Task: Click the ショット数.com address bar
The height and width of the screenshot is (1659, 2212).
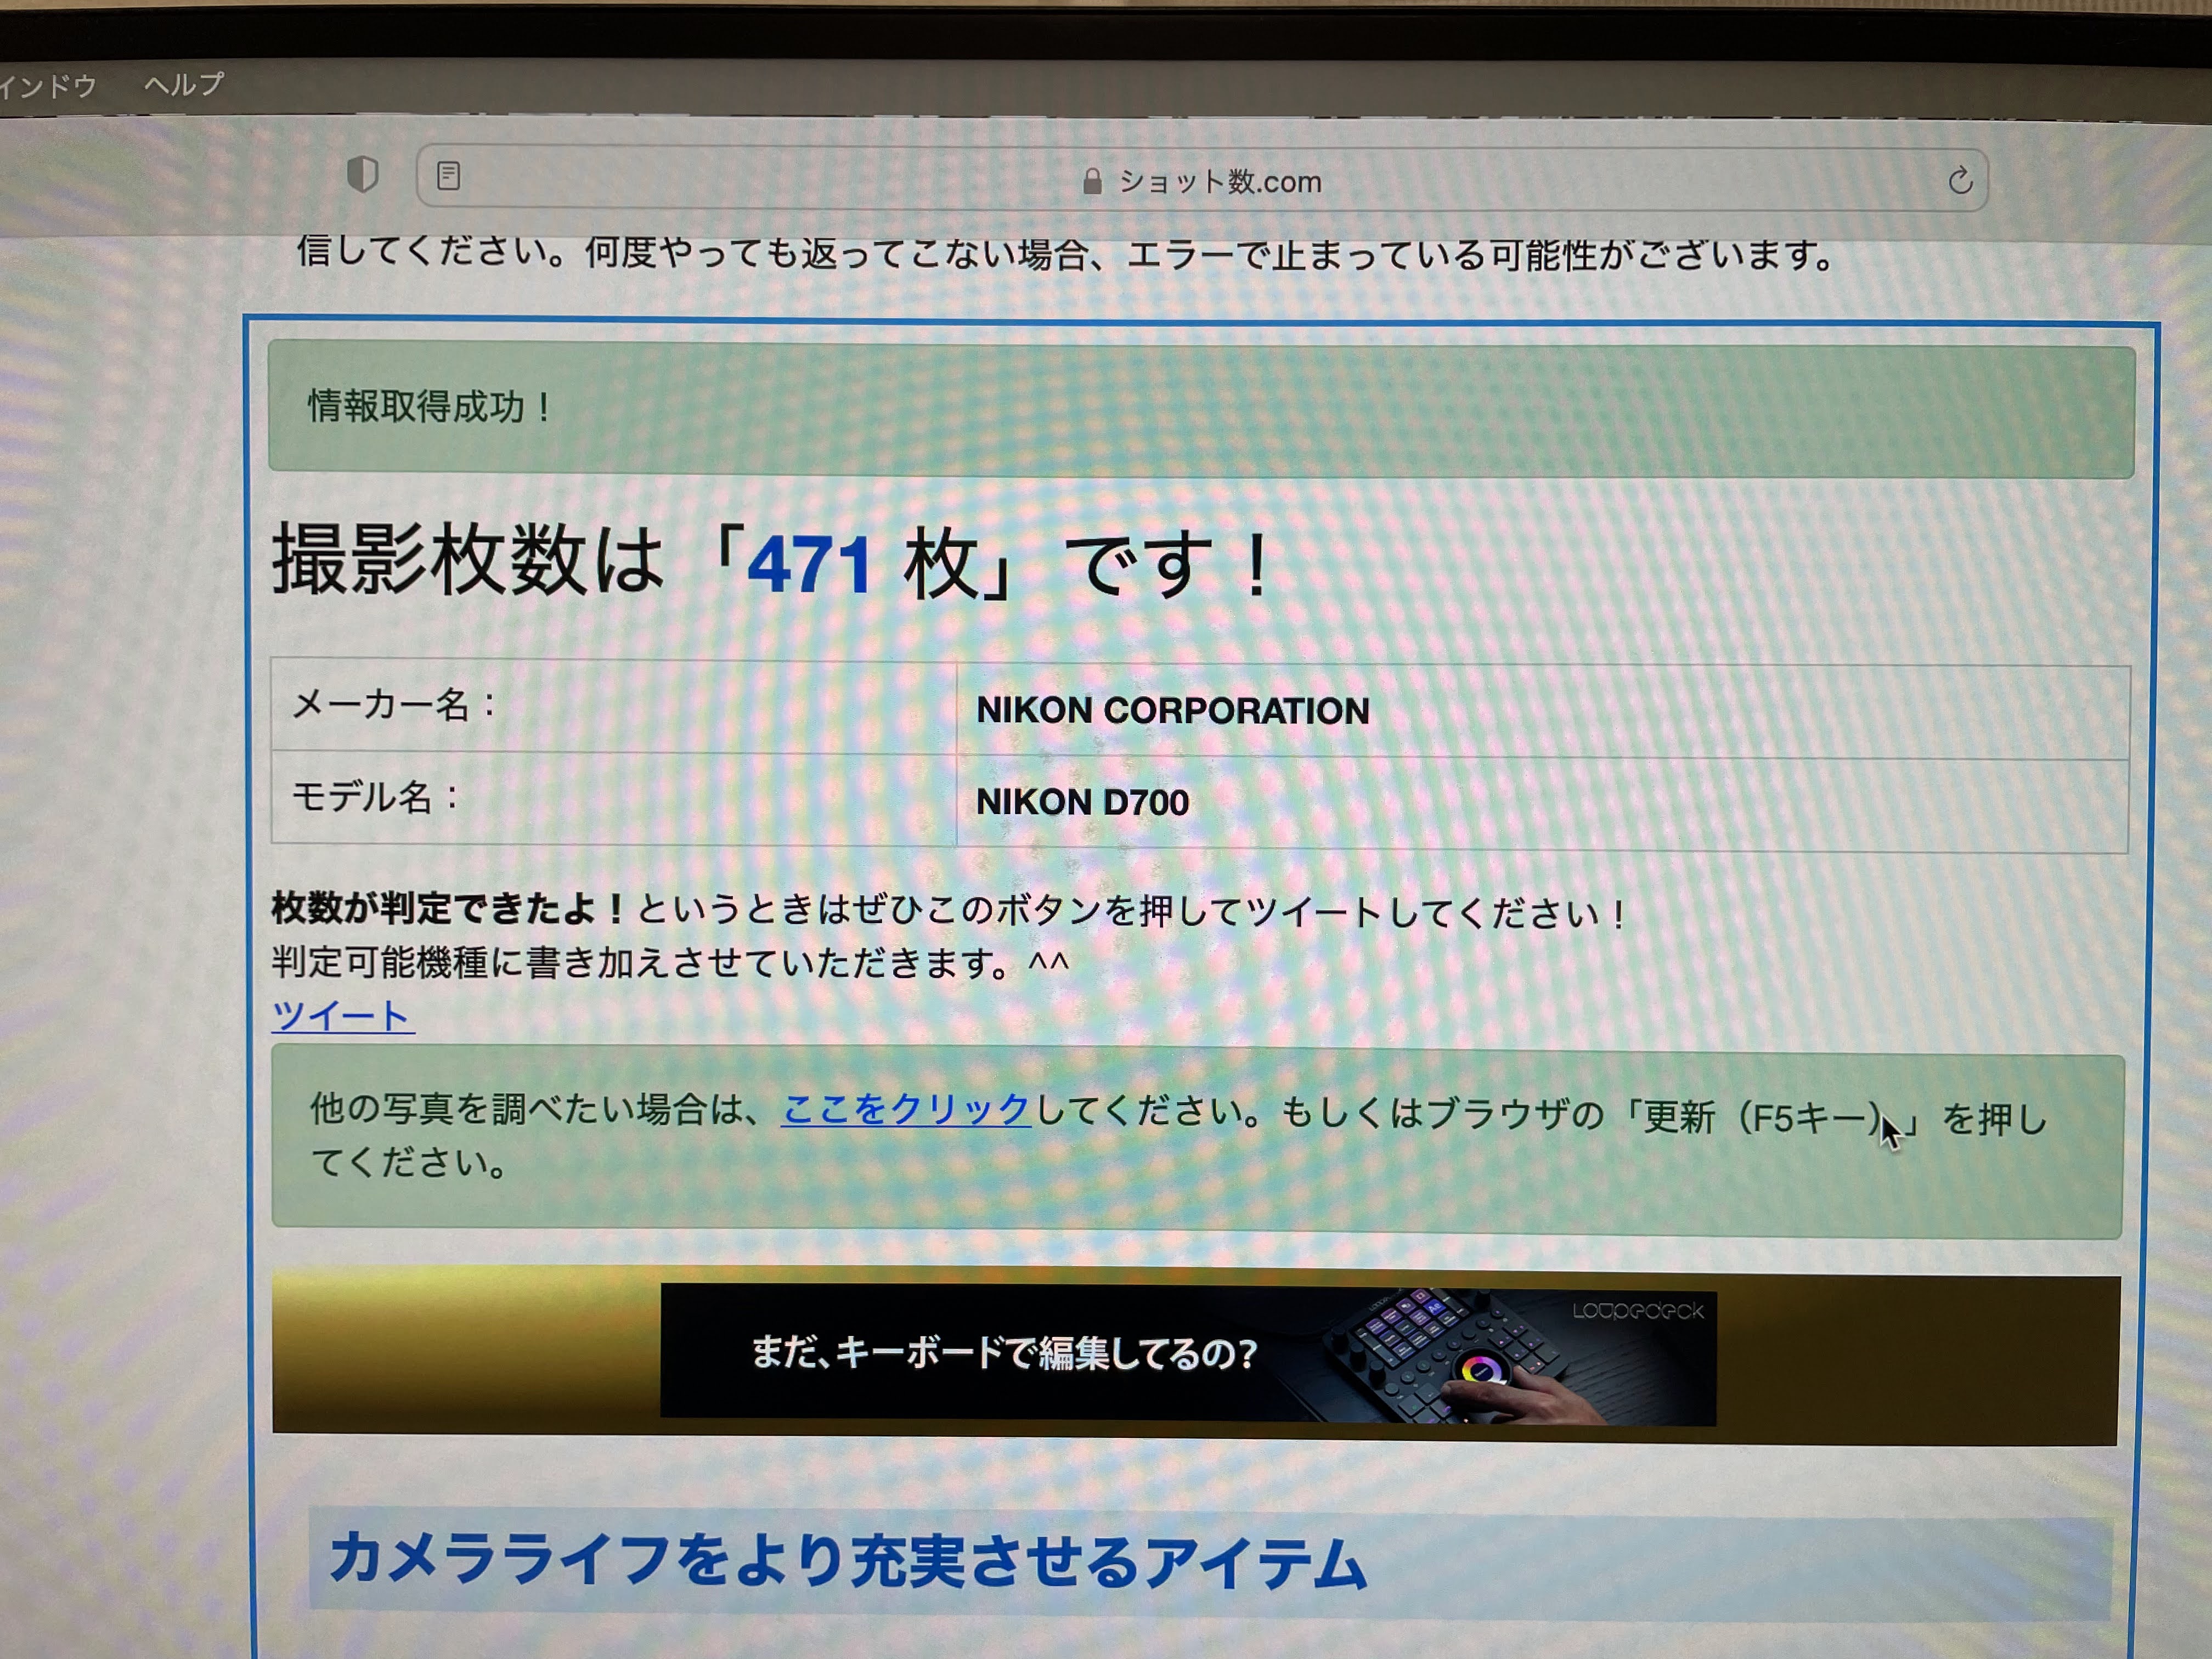Action: click(x=1202, y=178)
